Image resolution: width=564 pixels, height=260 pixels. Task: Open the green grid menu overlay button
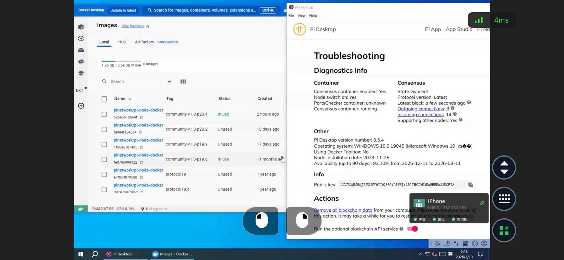coord(504,230)
